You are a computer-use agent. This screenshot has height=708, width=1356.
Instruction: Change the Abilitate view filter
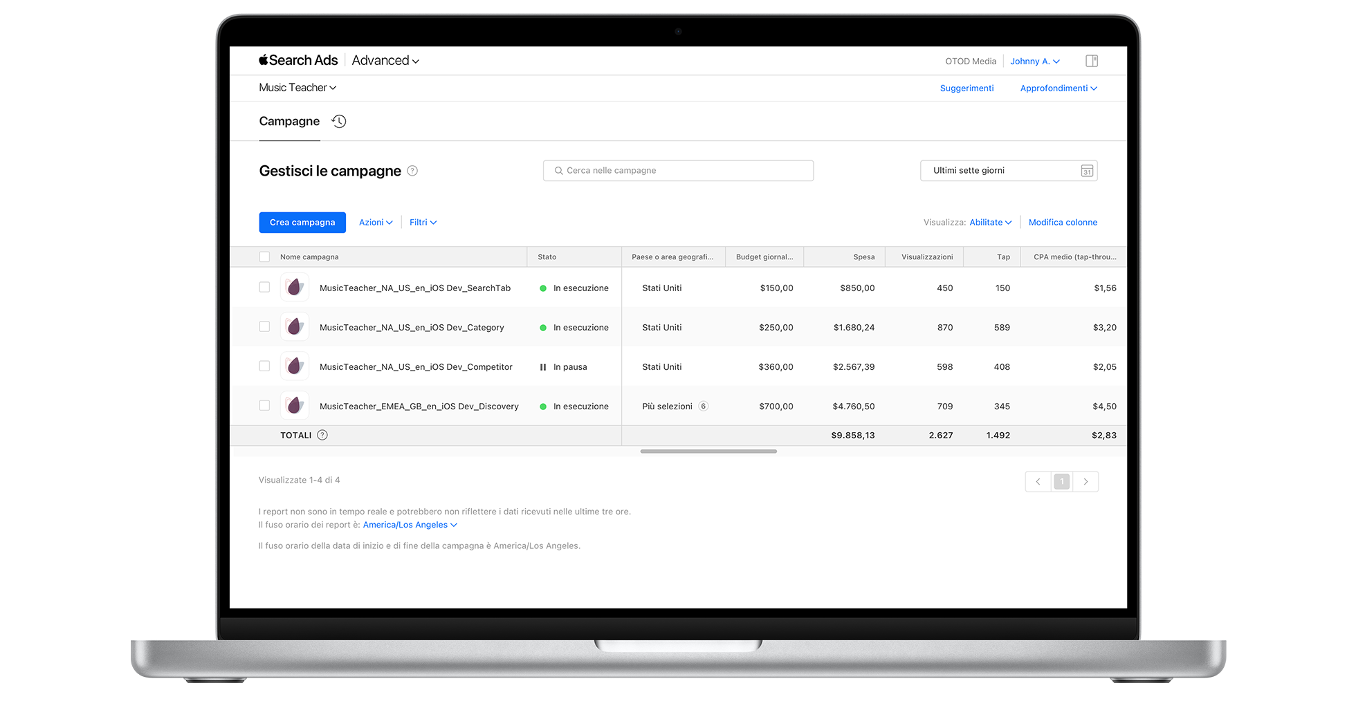pos(990,222)
